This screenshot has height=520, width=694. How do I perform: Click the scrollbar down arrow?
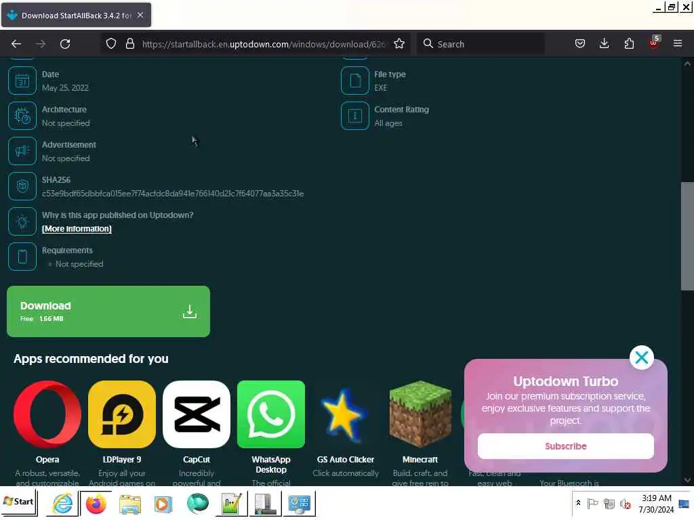point(687,480)
